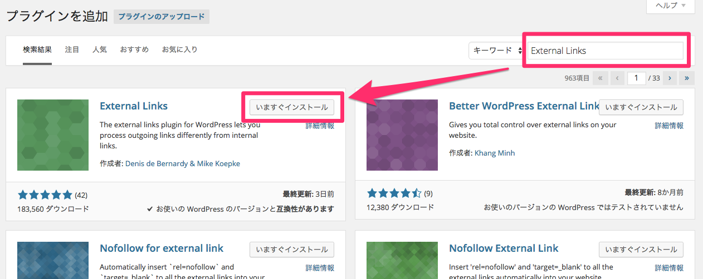Click 最終更新: 3日前 text
The width and height of the screenshot is (703, 279).
coord(309,195)
